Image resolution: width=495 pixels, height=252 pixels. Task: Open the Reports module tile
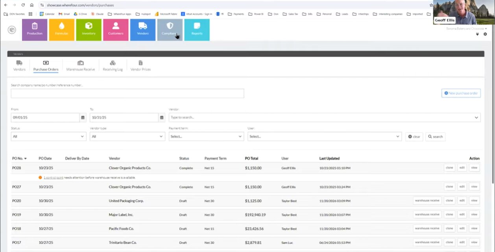tap(197, 30)
